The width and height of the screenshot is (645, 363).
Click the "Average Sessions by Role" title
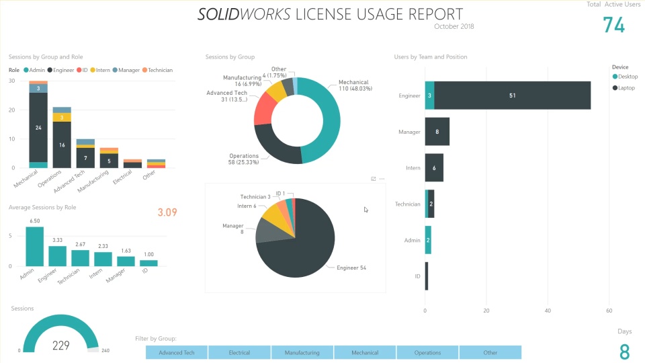click(x=42, y=208)
